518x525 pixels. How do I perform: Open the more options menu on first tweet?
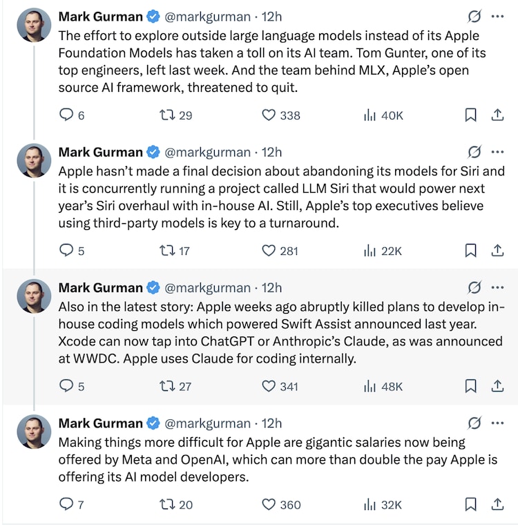497,17
